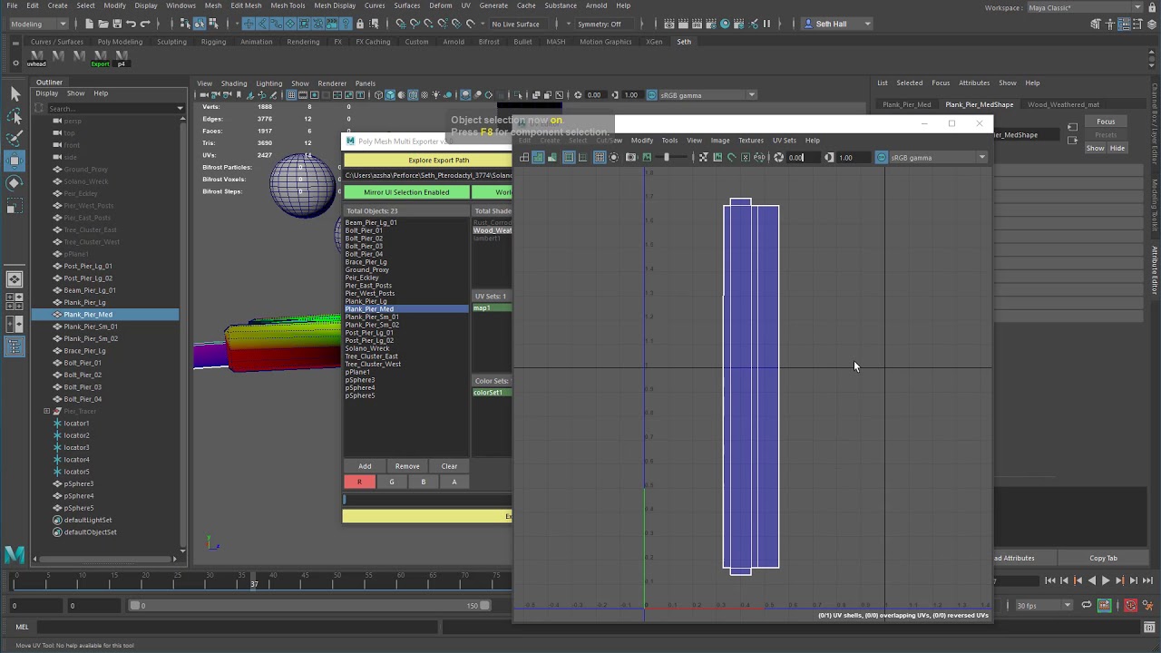The image size is (1161, 653).
Task: Open animation preferences running-man icon
Action: pyautogui.click(x=1147, y=605)
